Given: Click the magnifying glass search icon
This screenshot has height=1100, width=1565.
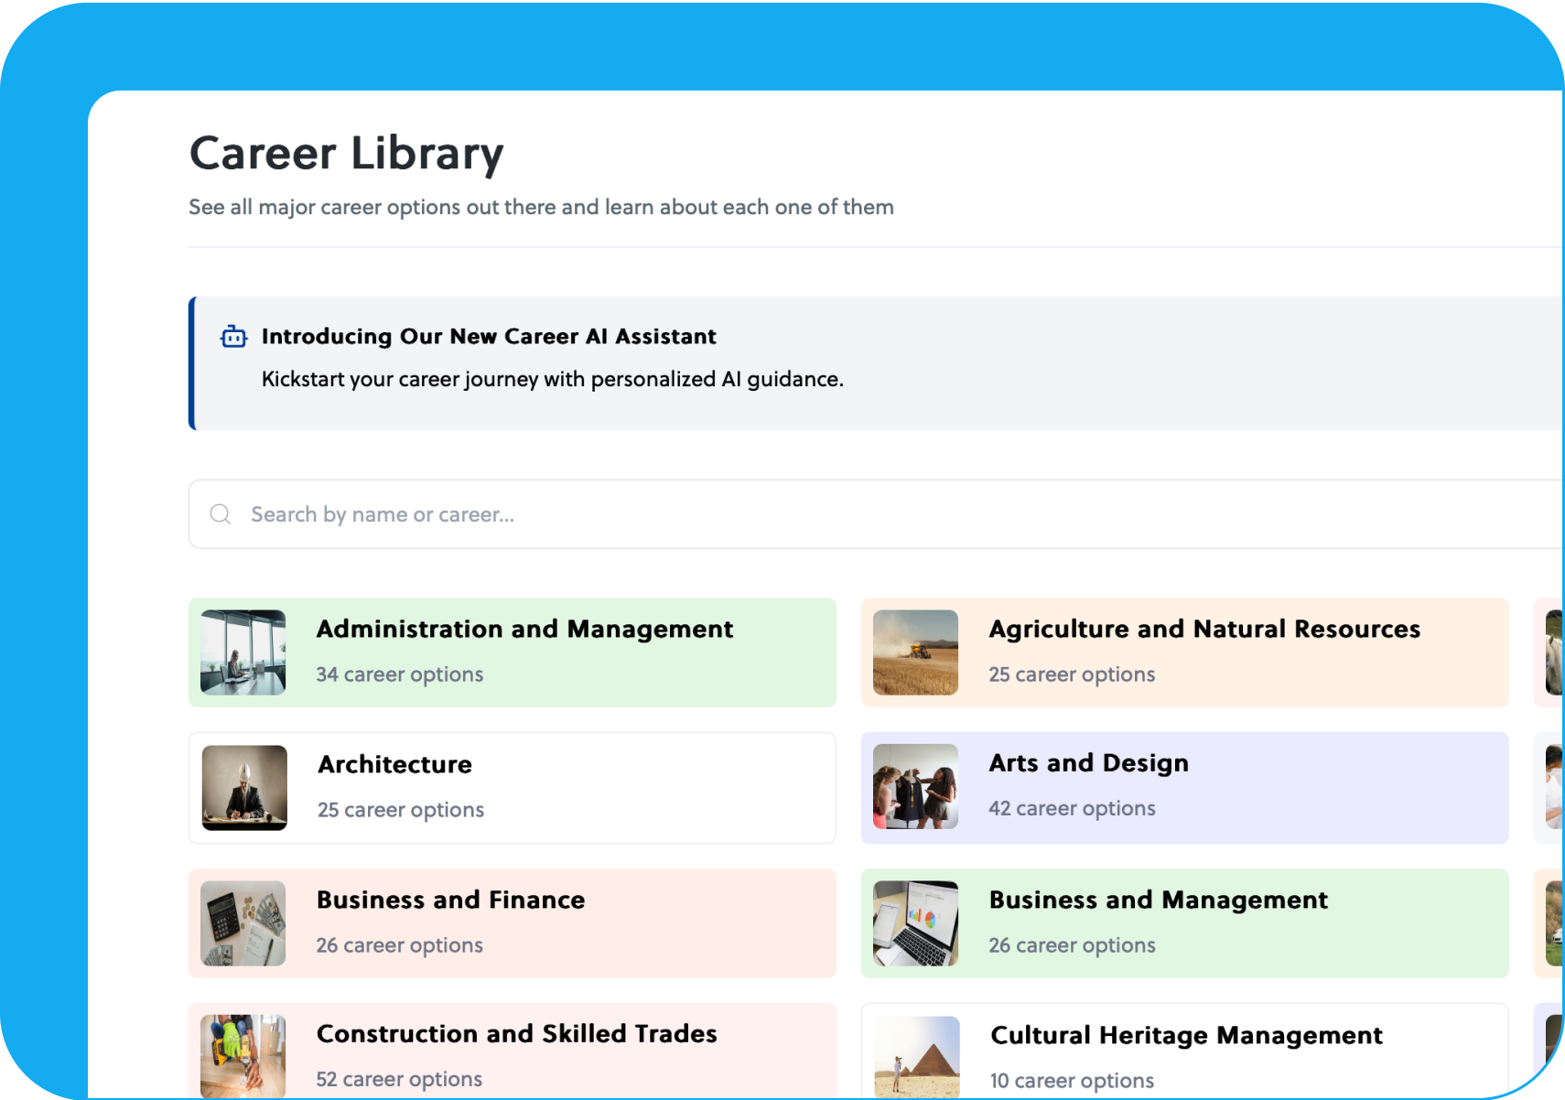Looking at the screenshot, I should click(x=220, y=513).
